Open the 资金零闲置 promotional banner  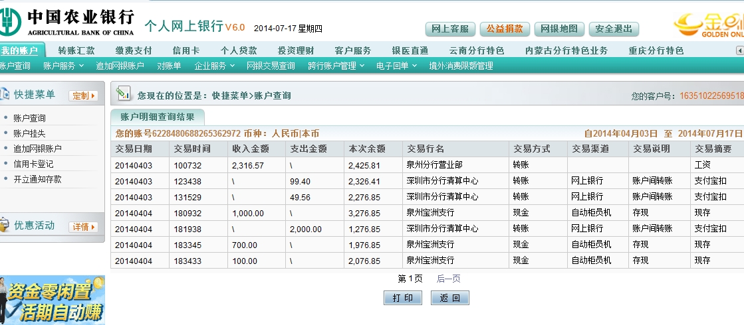coord(52,300)
